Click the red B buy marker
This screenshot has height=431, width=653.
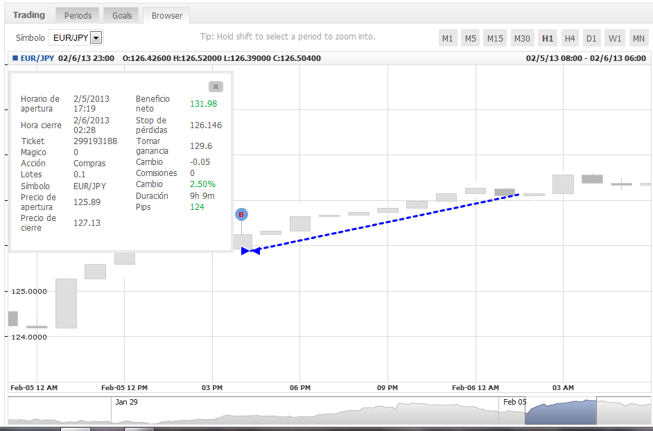(x=241, y=214)
